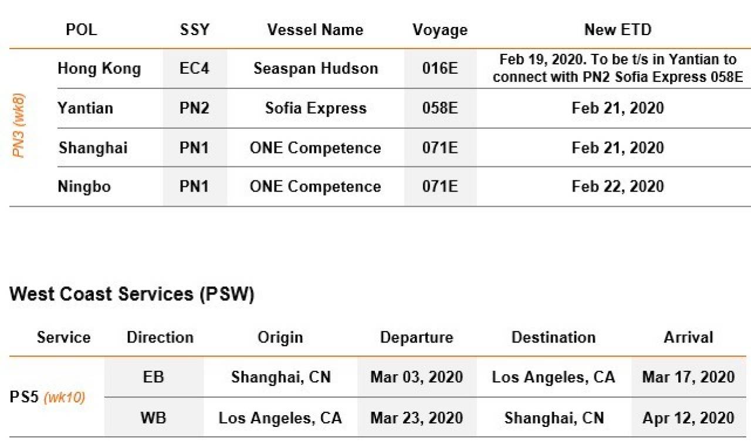The image size is (751, 448).
Task: Click the Shanghai row's ONE Competence vessel
Action: click(x=316, y=148)
